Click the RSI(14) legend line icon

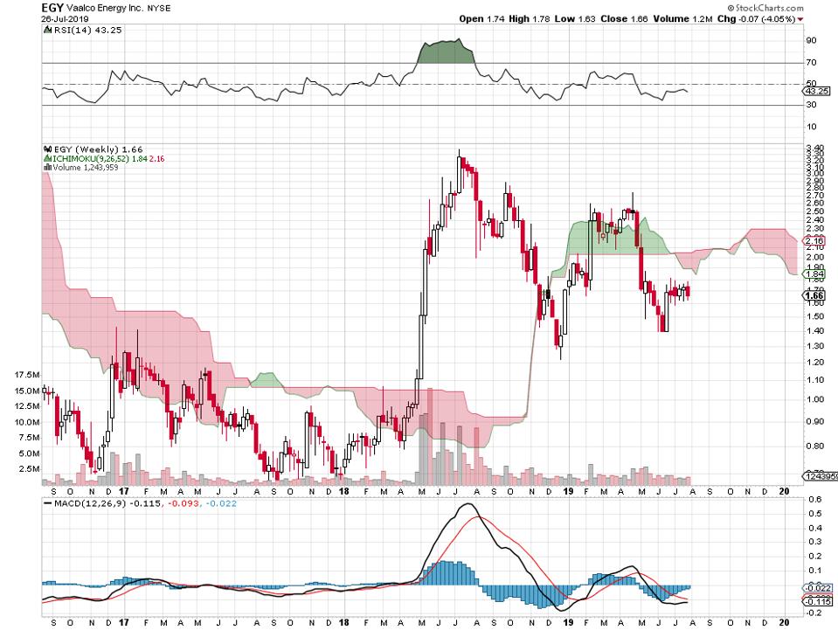click(x=47, y=31)
